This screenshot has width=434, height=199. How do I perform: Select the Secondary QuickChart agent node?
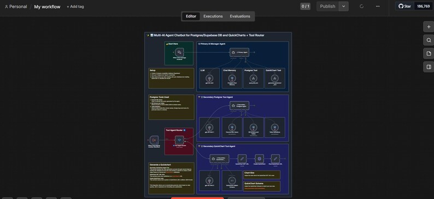coord(219,159)
